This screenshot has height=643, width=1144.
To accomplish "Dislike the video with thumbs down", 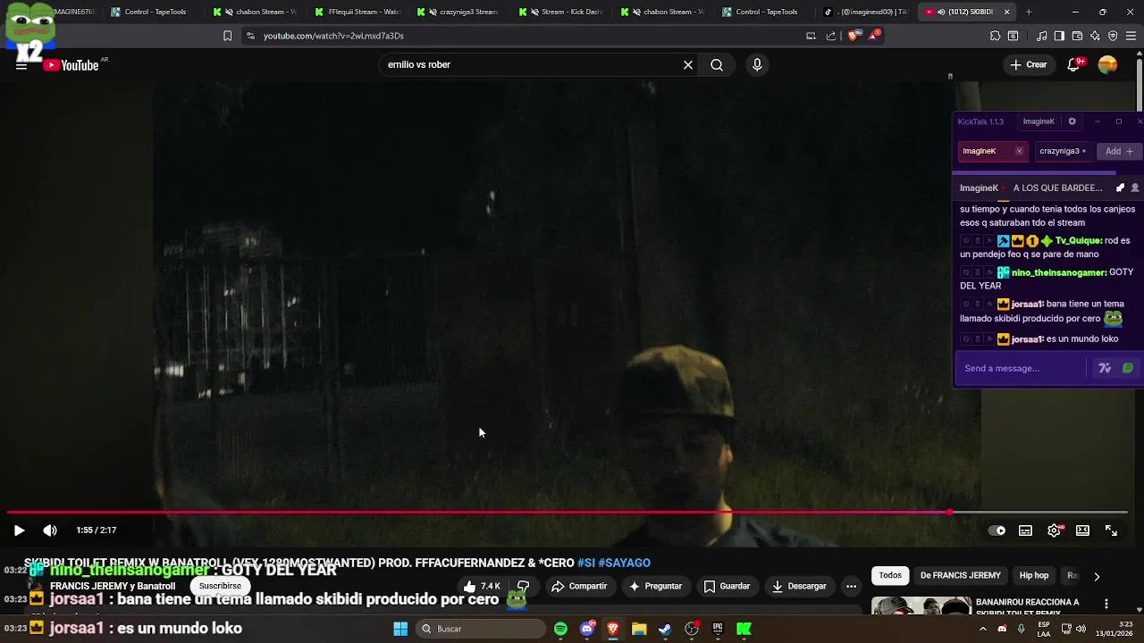I will pos(523,587).
